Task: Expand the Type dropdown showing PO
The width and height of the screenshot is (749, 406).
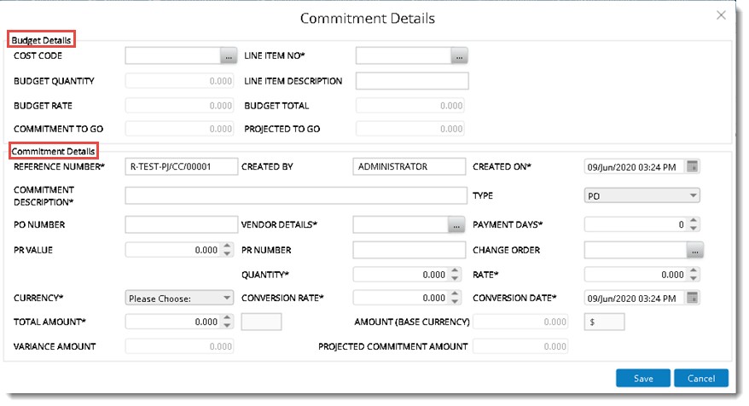Action: pyautogui.click(x=642, y=196)
